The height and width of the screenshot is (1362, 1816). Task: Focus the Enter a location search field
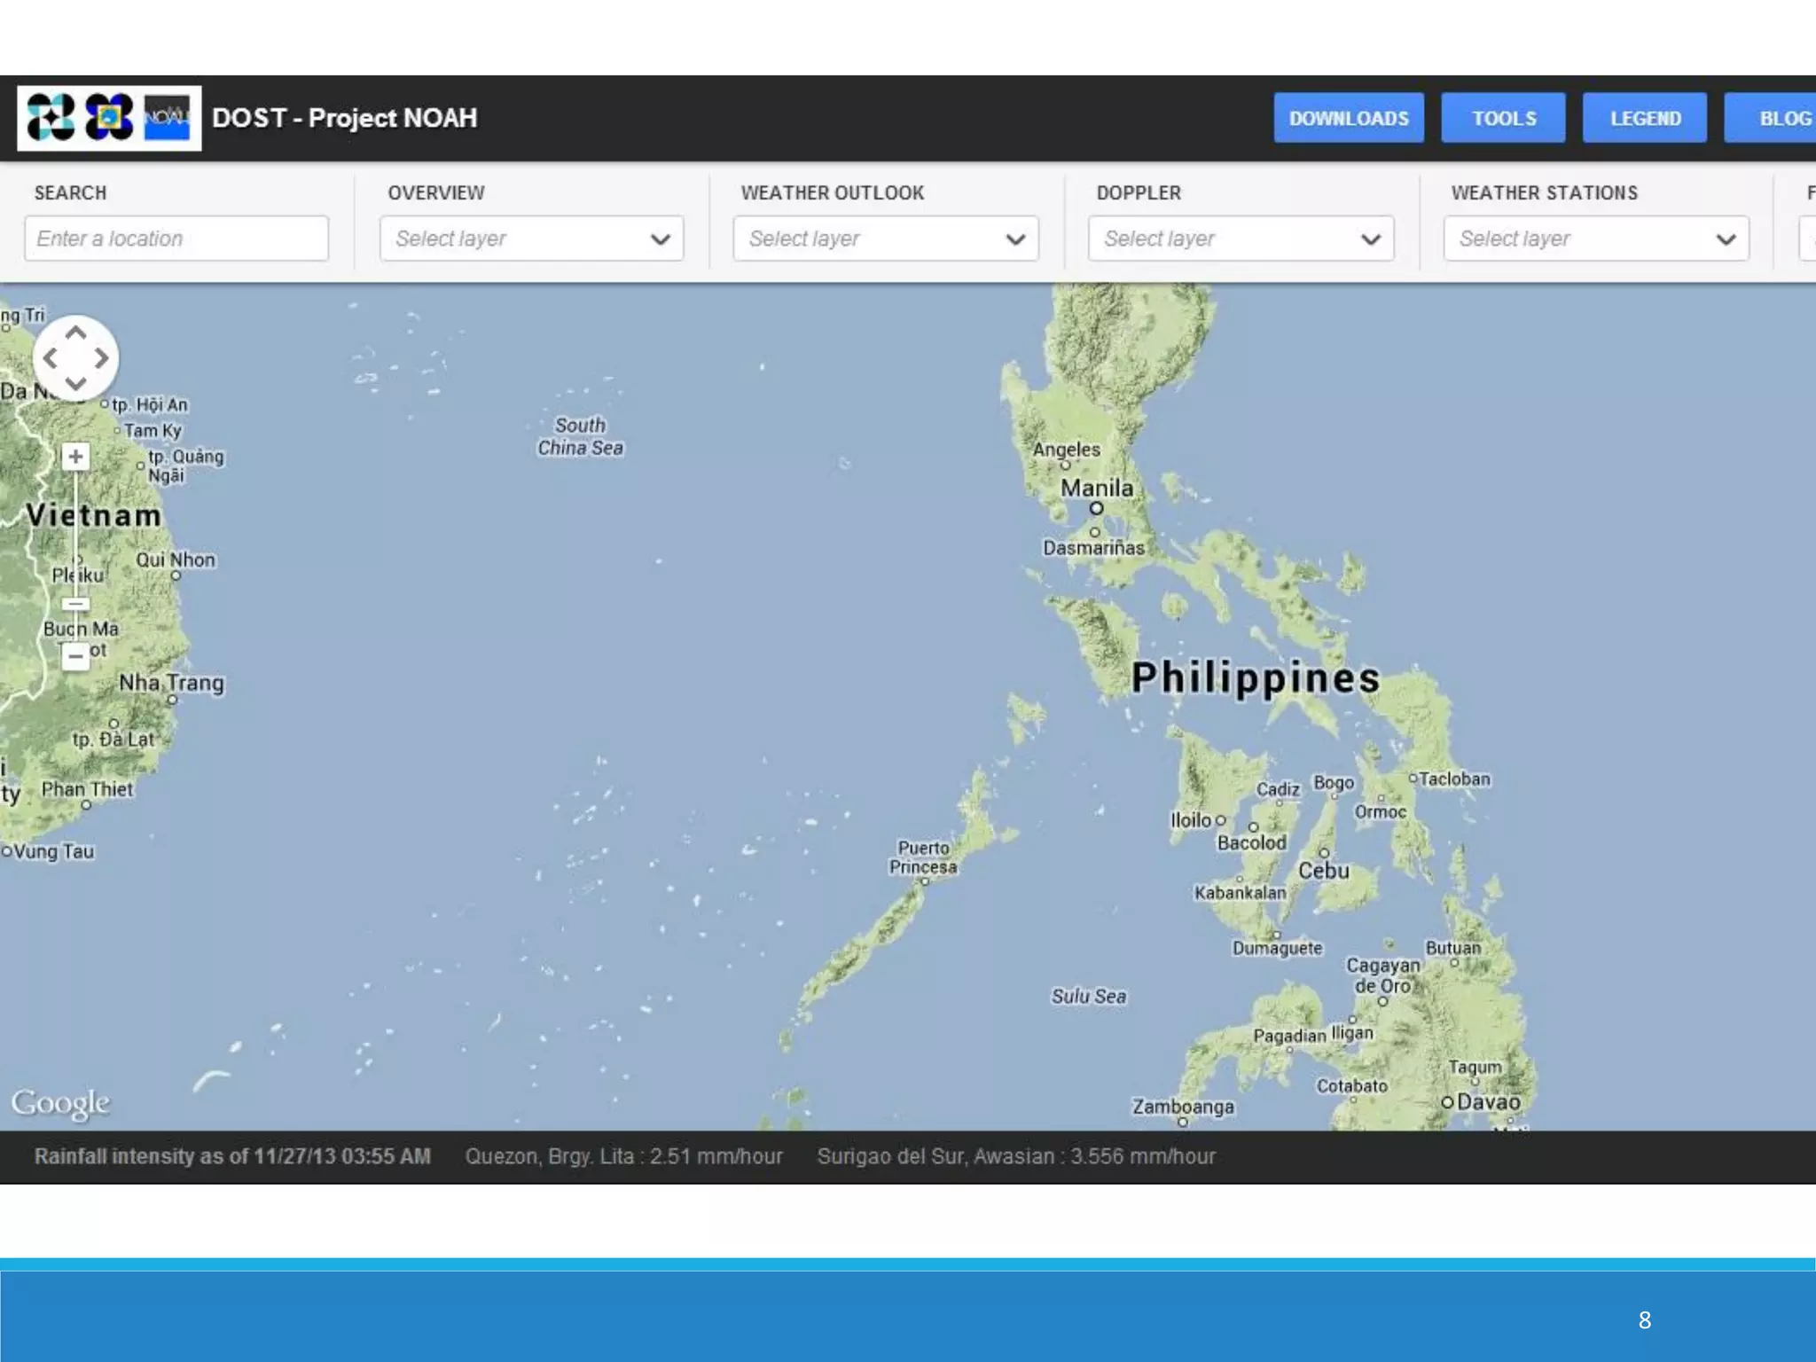tap(176, 239)
